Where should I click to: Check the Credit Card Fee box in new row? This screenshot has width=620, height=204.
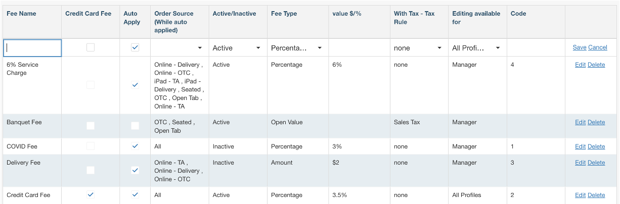click(x=91, y=47)
